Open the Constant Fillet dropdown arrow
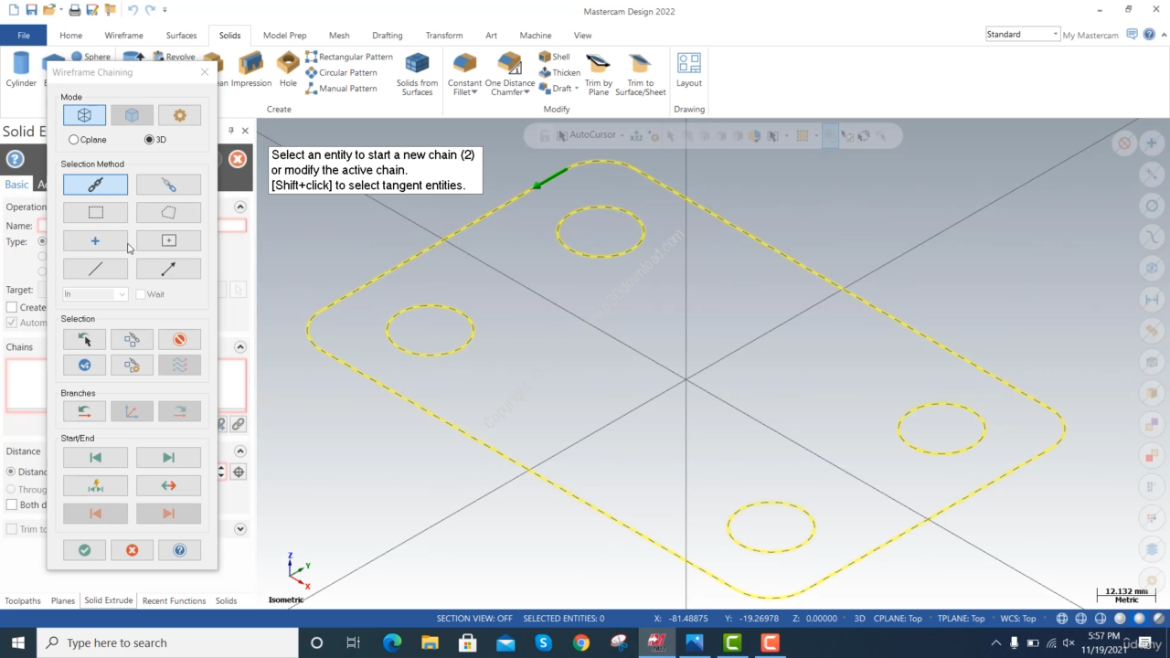 tap(473, 92)
